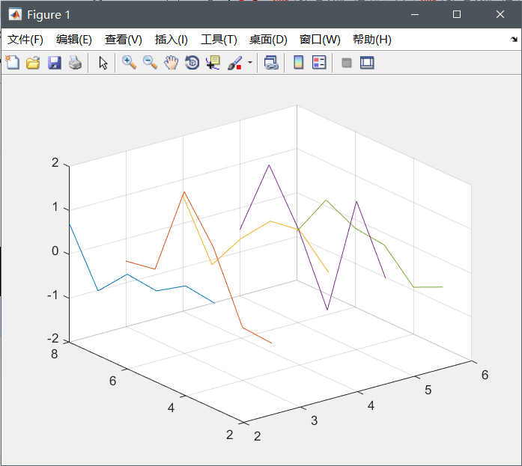Click the dock figure arrow icon
Screen dimensions: 522x466
[514, 40]
